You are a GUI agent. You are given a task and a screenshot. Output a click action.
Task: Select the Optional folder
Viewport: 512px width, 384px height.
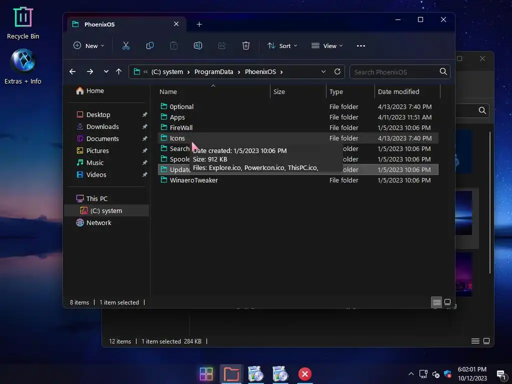[298, 107]
